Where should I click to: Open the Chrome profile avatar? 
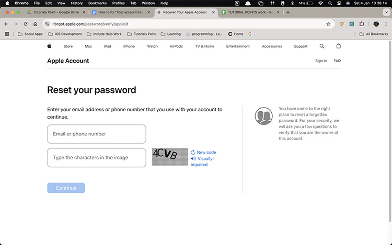(376, 24)
